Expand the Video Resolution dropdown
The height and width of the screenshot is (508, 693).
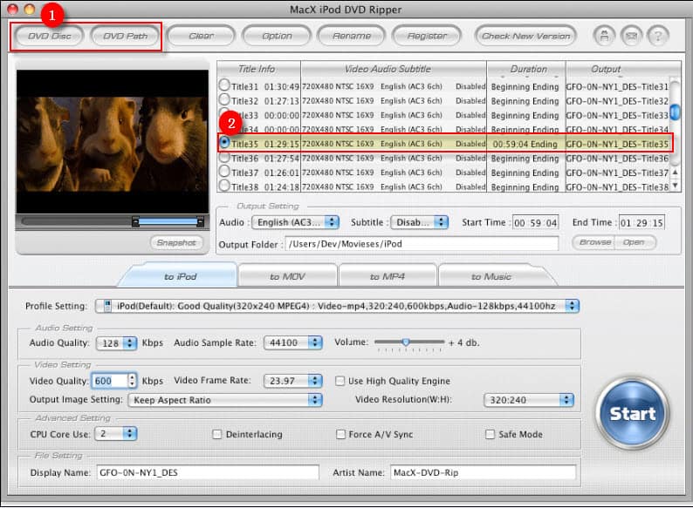coord(529,400)
